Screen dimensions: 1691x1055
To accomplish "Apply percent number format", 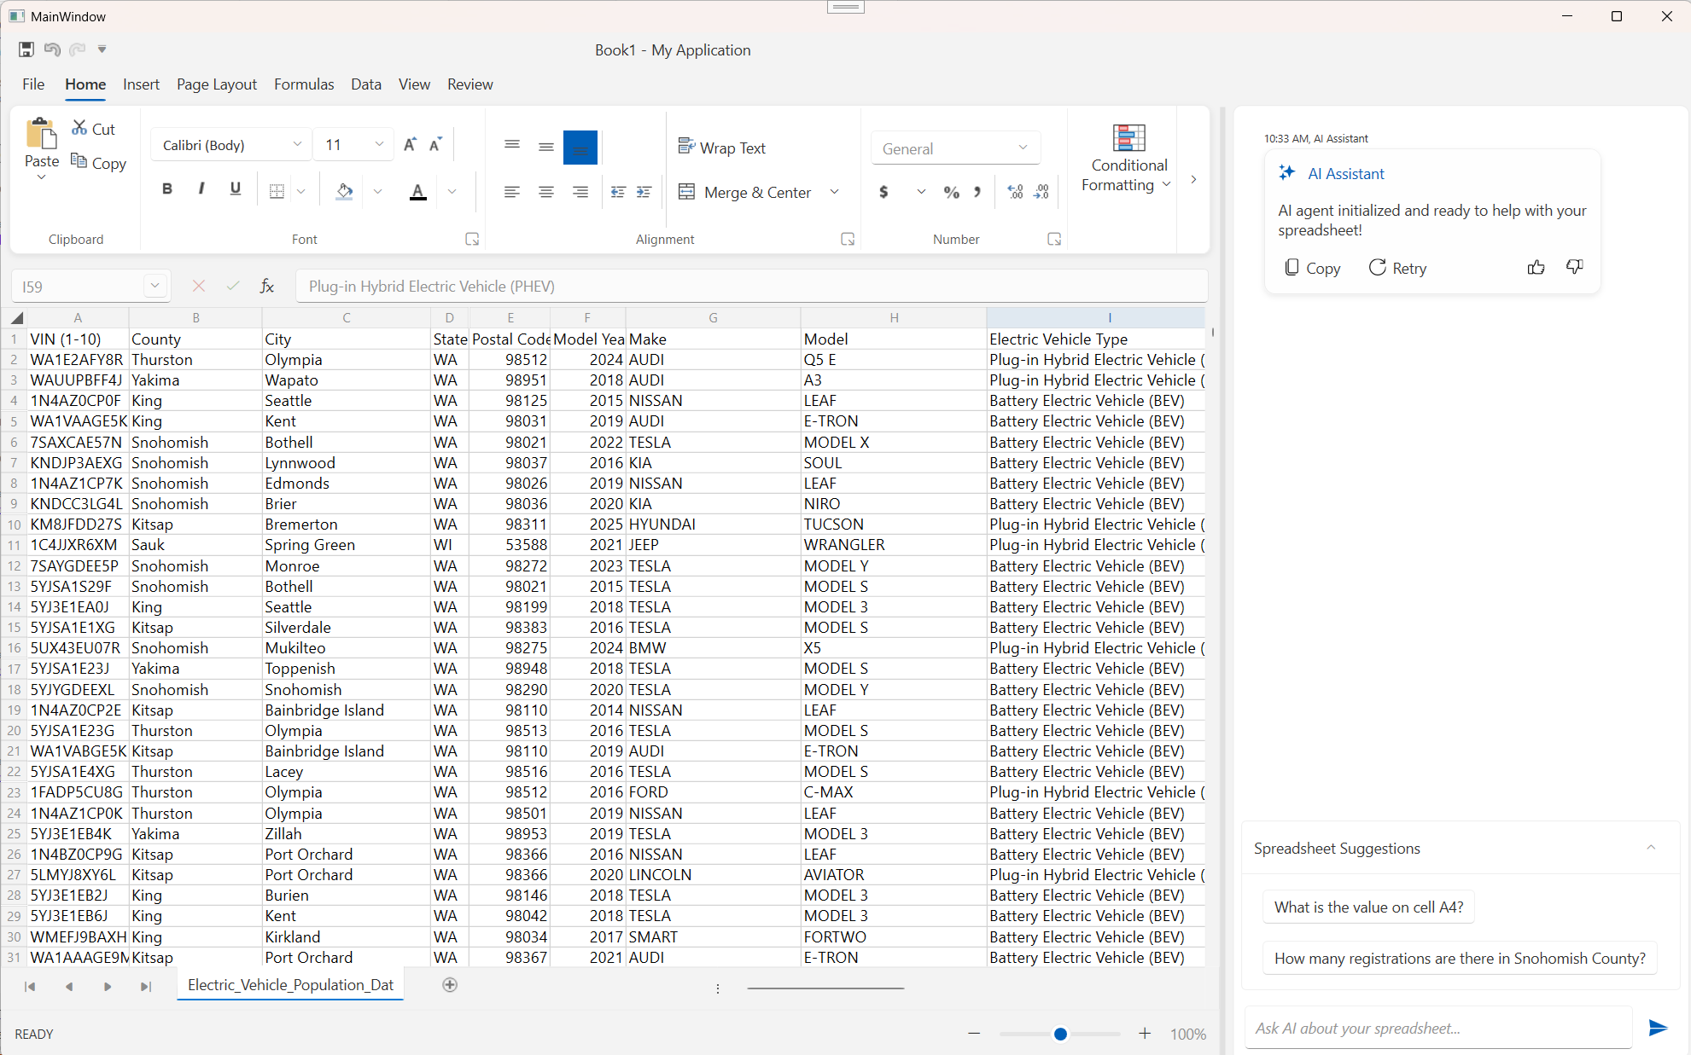I will point(951,192).
